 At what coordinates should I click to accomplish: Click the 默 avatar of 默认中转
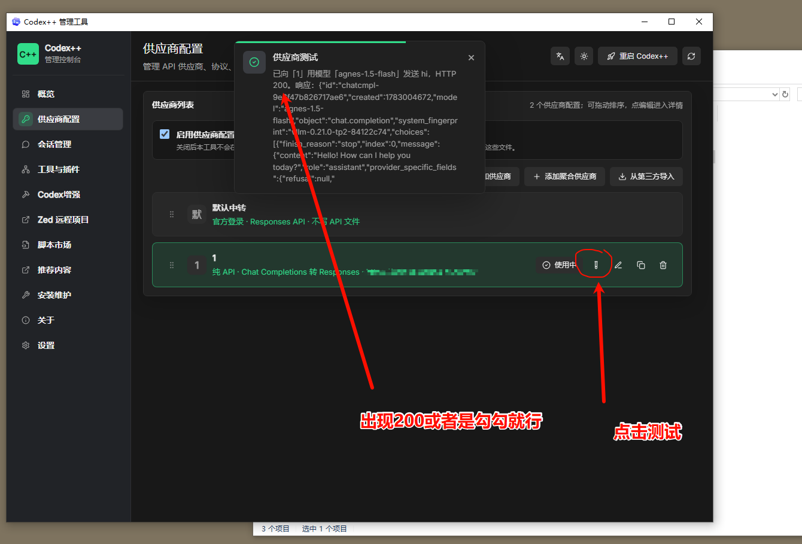pos(197,214)
